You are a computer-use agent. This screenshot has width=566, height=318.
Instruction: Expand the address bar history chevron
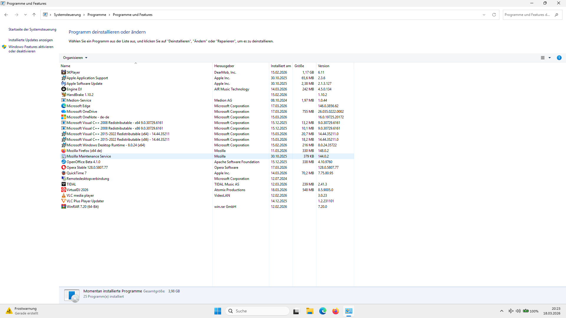click(x=484, y=15)
